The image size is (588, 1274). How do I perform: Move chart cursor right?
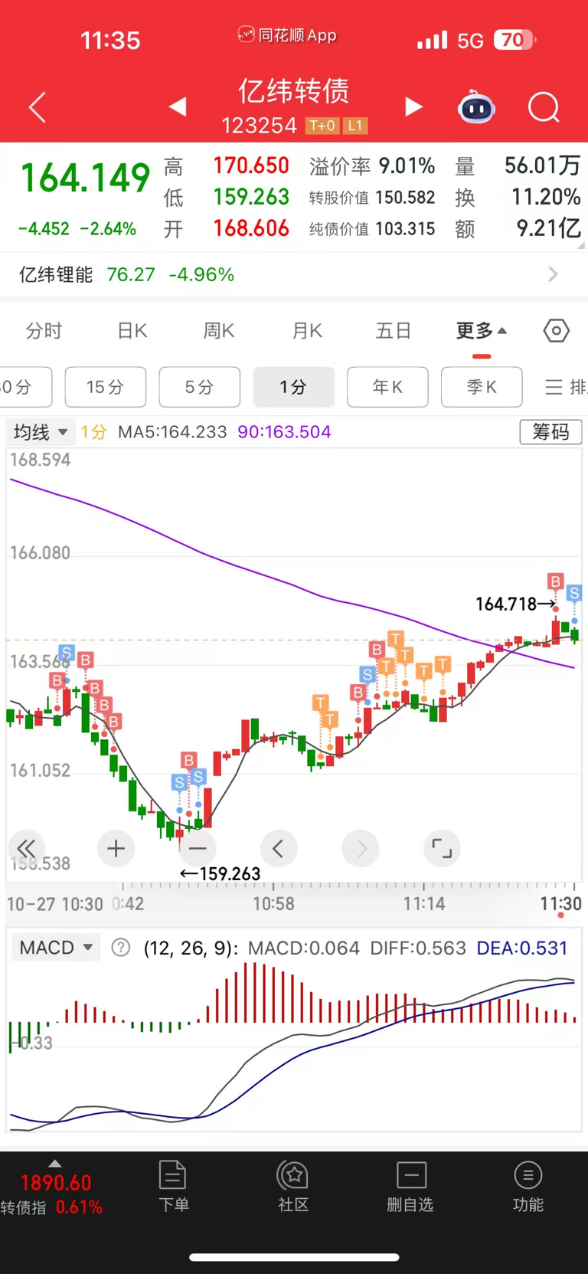point(361,848)
